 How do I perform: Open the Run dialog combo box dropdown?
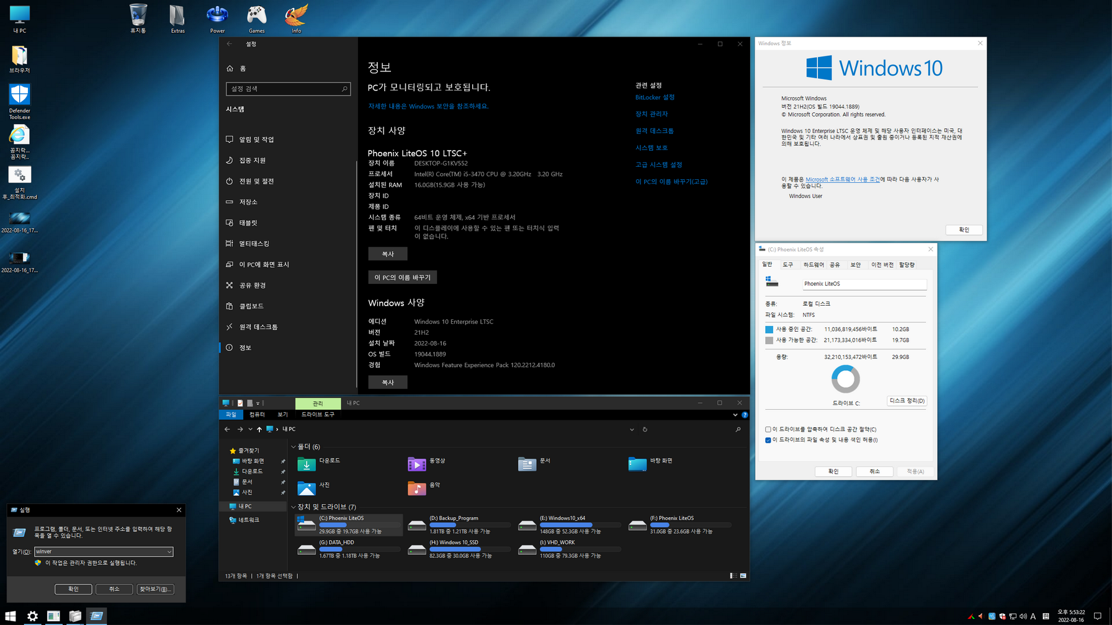point(169,551)
